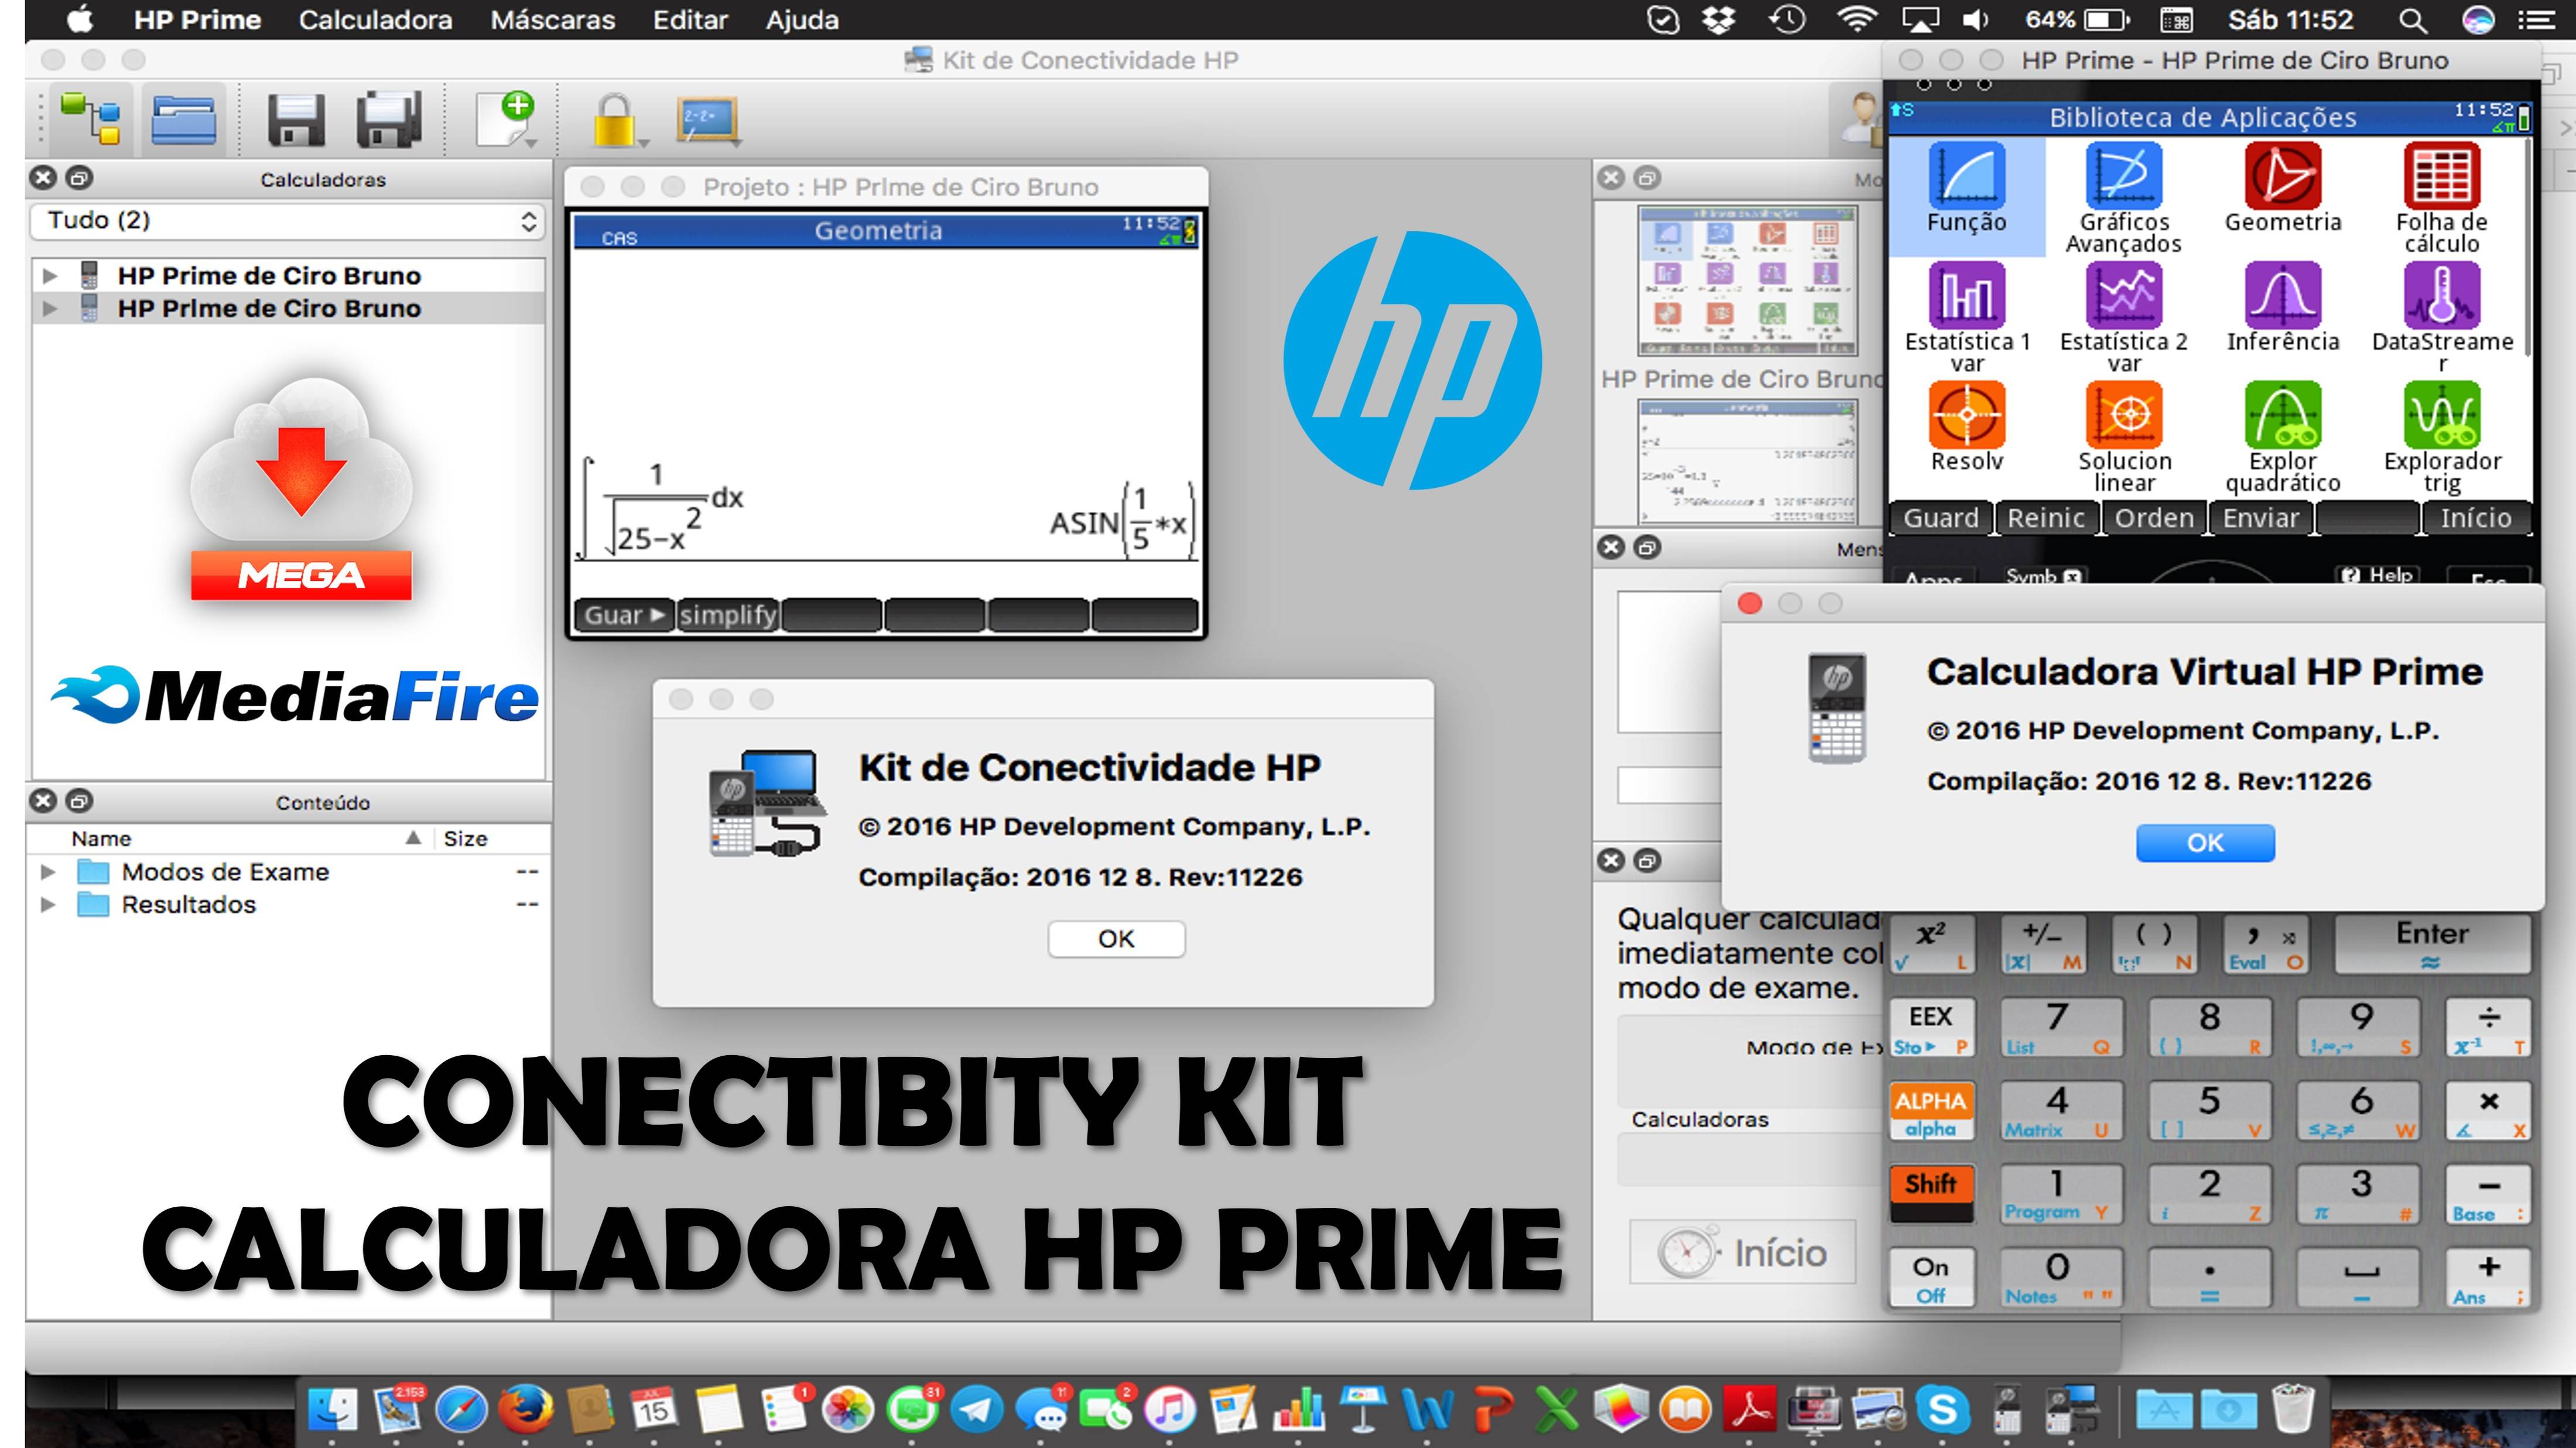Click OK on the Kit de Conectividade HP dialog
2576x1448 pixels.
click(1117, 938)
